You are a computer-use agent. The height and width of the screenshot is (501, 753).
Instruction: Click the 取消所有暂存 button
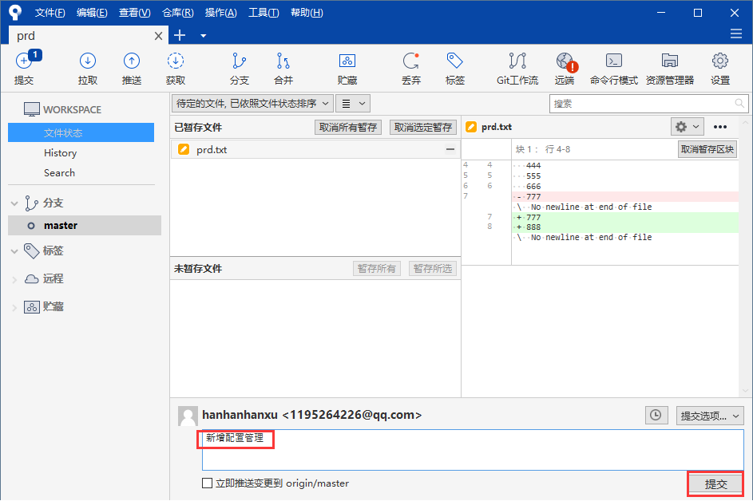click(348, 127)
